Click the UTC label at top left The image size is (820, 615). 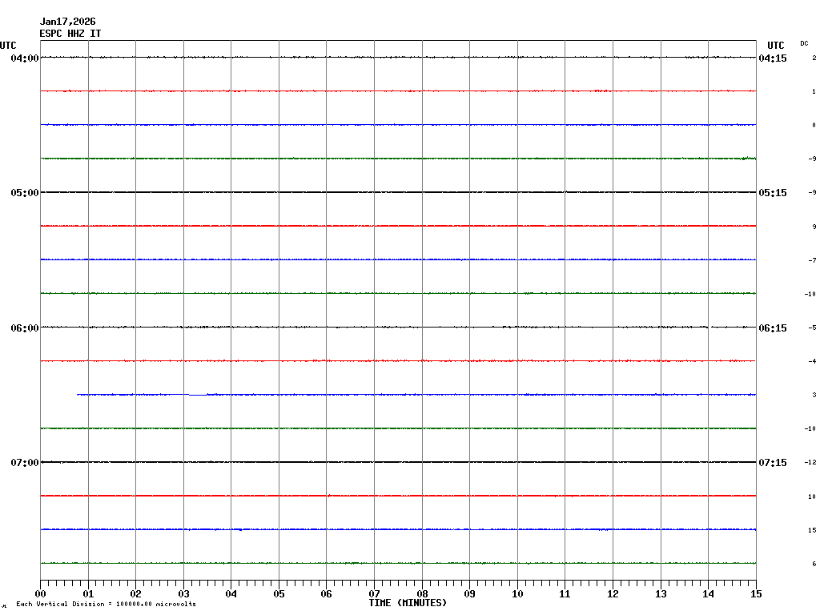[8, 46]
